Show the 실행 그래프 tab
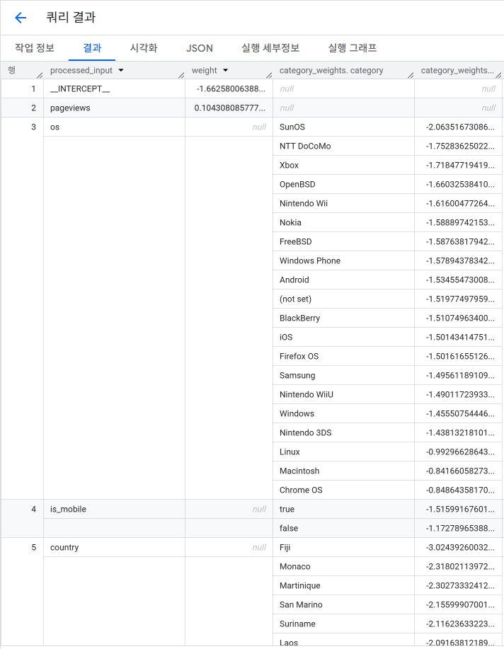Viewport: 504px width, 649px height. [353, 48]
